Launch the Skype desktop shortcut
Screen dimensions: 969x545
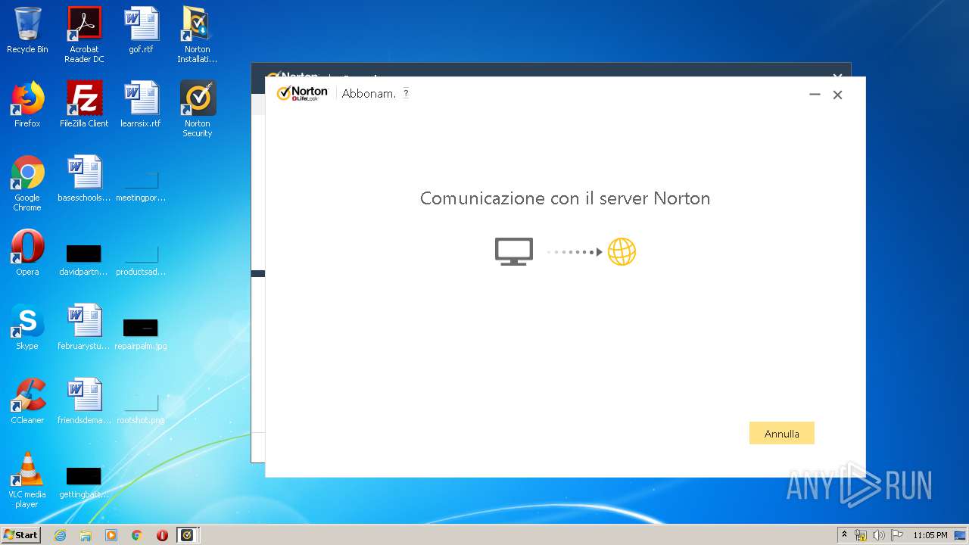27,327
